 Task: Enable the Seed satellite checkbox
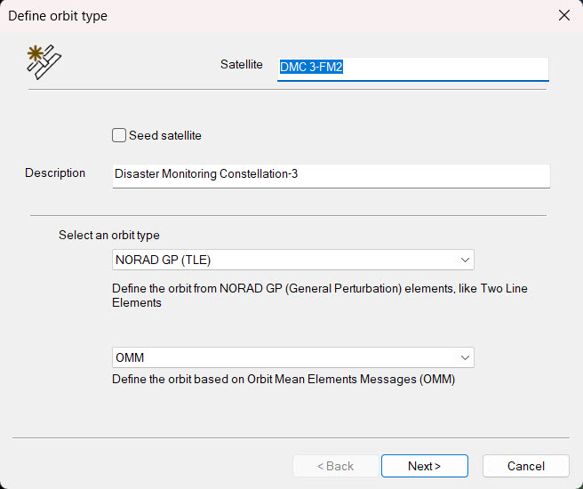coord(119,135)
